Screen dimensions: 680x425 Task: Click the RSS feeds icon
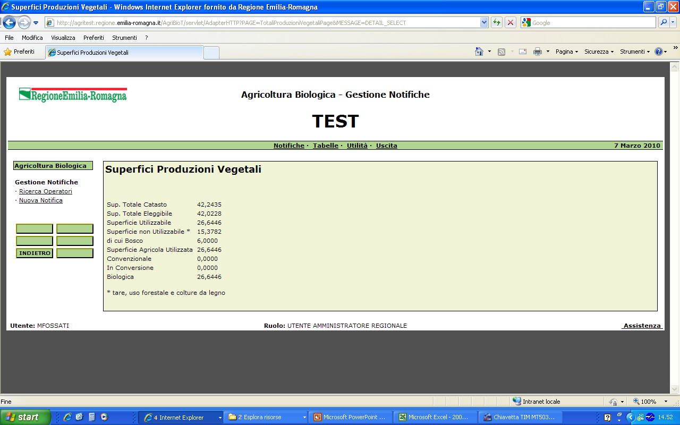point(501,52)
